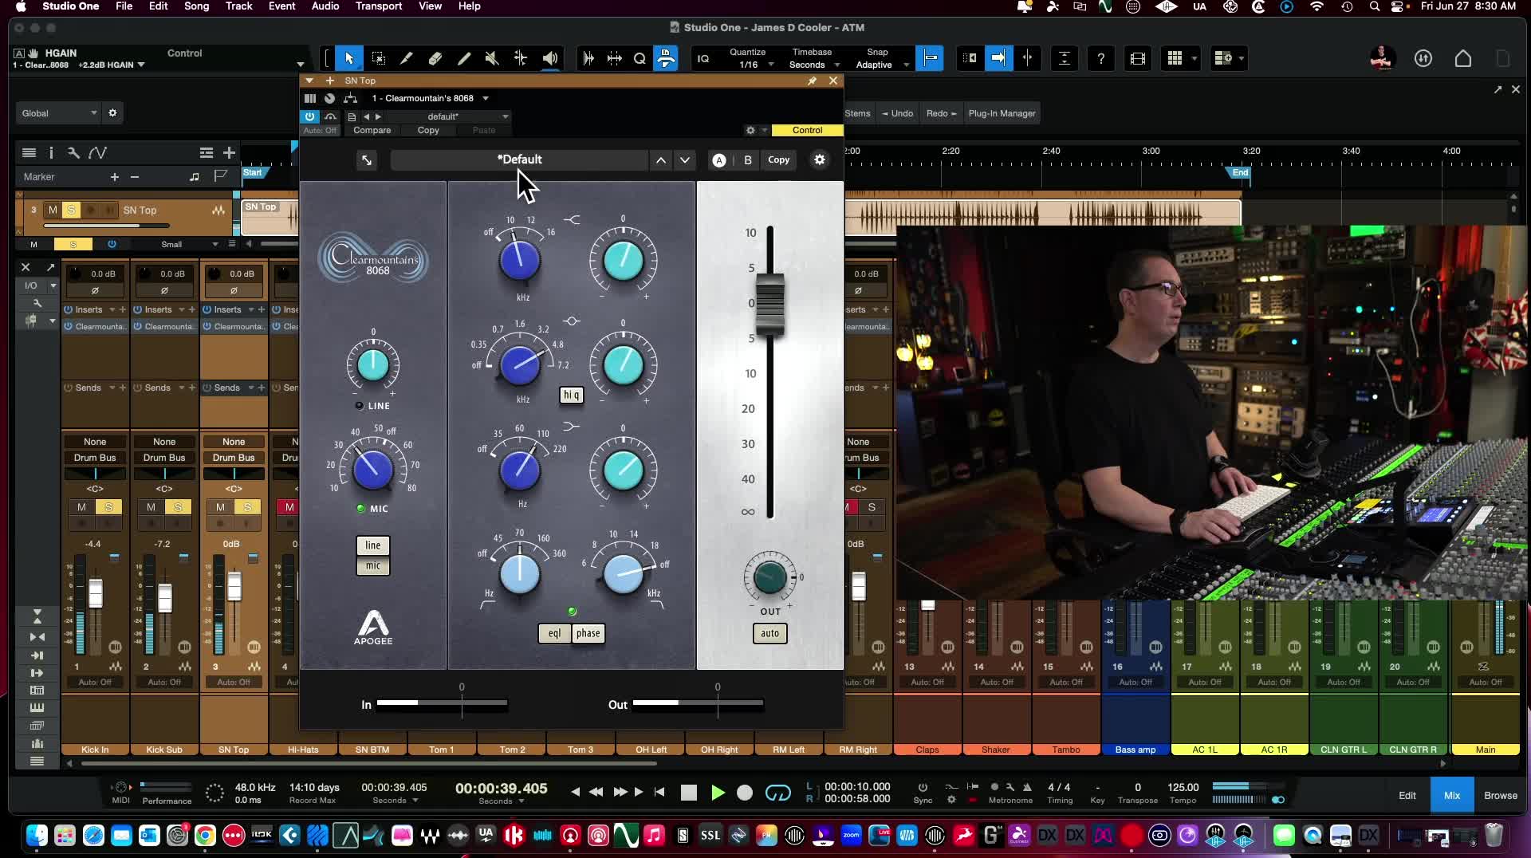1531x858 pixels.
Task: Click the Redo button
Action: pyautogui.click(x=941, y=113)
